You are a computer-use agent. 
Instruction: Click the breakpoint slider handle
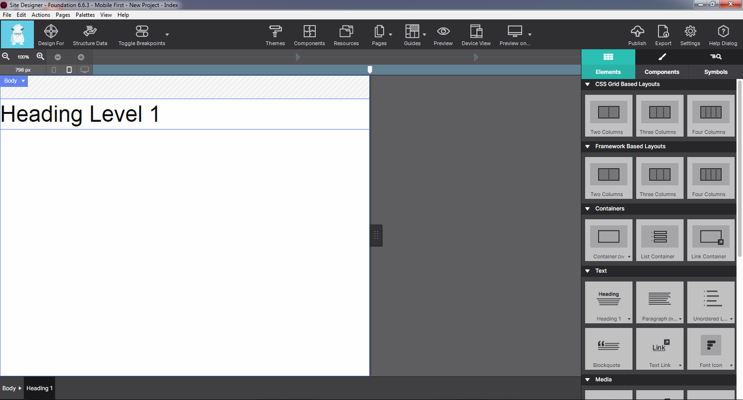370,70
